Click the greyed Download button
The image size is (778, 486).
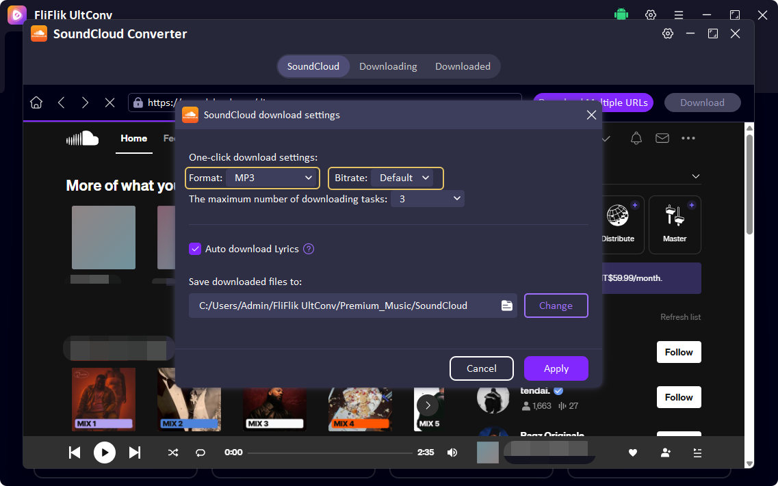click(x=702, y=103)
